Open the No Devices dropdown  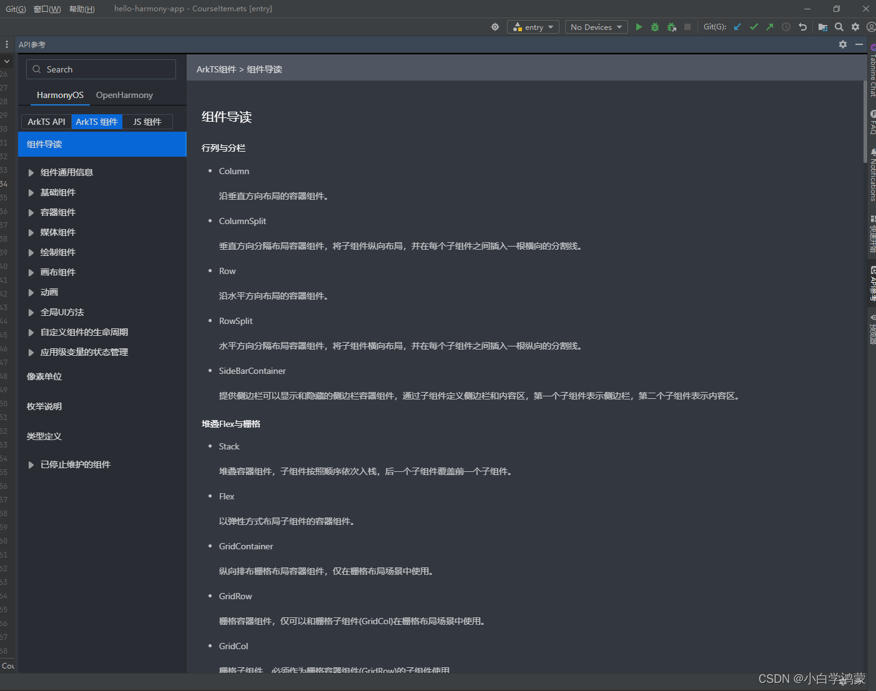[x=596, y=27]
